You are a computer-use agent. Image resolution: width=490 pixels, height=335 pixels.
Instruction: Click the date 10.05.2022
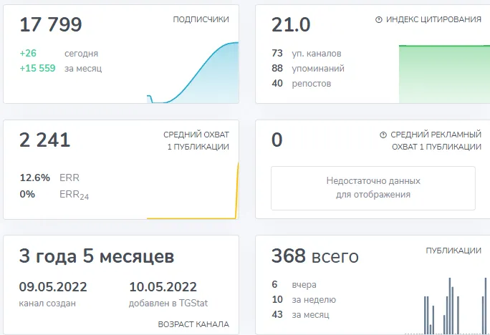pyautogui.click(x=163, y=287)
